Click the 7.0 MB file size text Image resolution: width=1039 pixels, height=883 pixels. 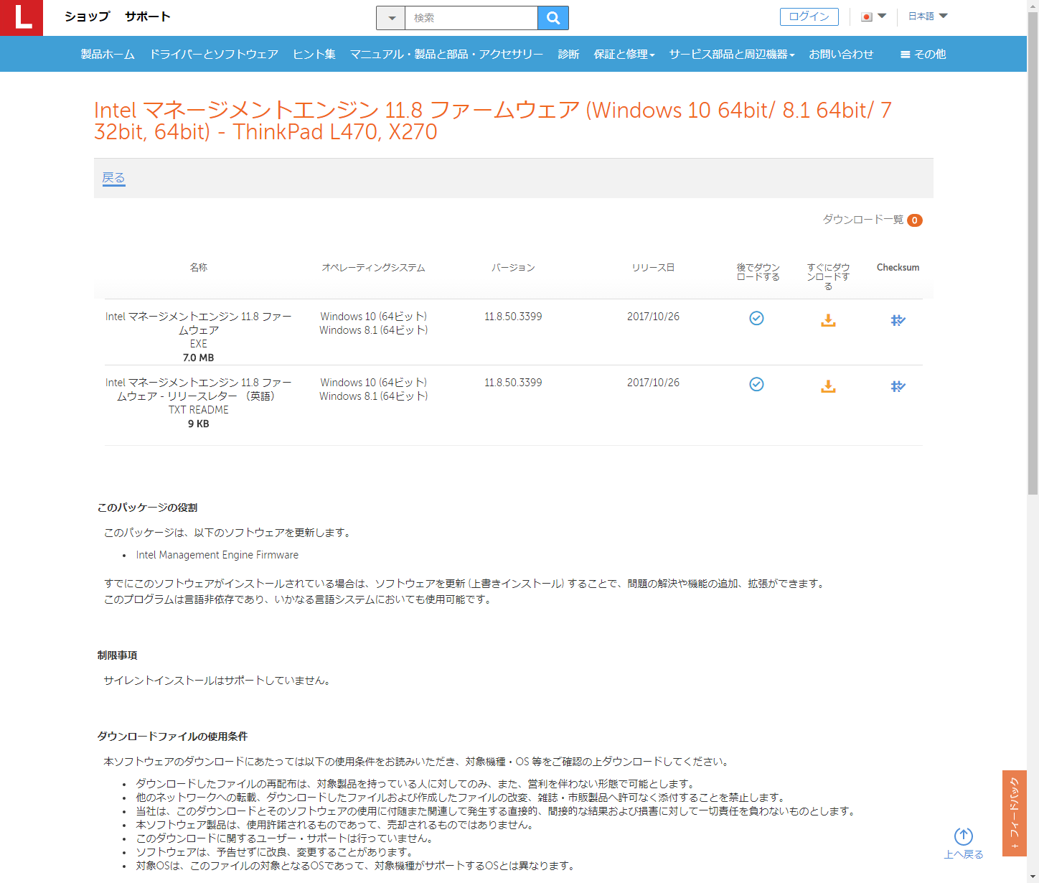[x=198, y=358]
